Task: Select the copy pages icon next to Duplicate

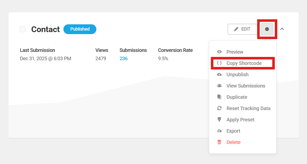Action: pyautogui.click(x=219, y=97)
